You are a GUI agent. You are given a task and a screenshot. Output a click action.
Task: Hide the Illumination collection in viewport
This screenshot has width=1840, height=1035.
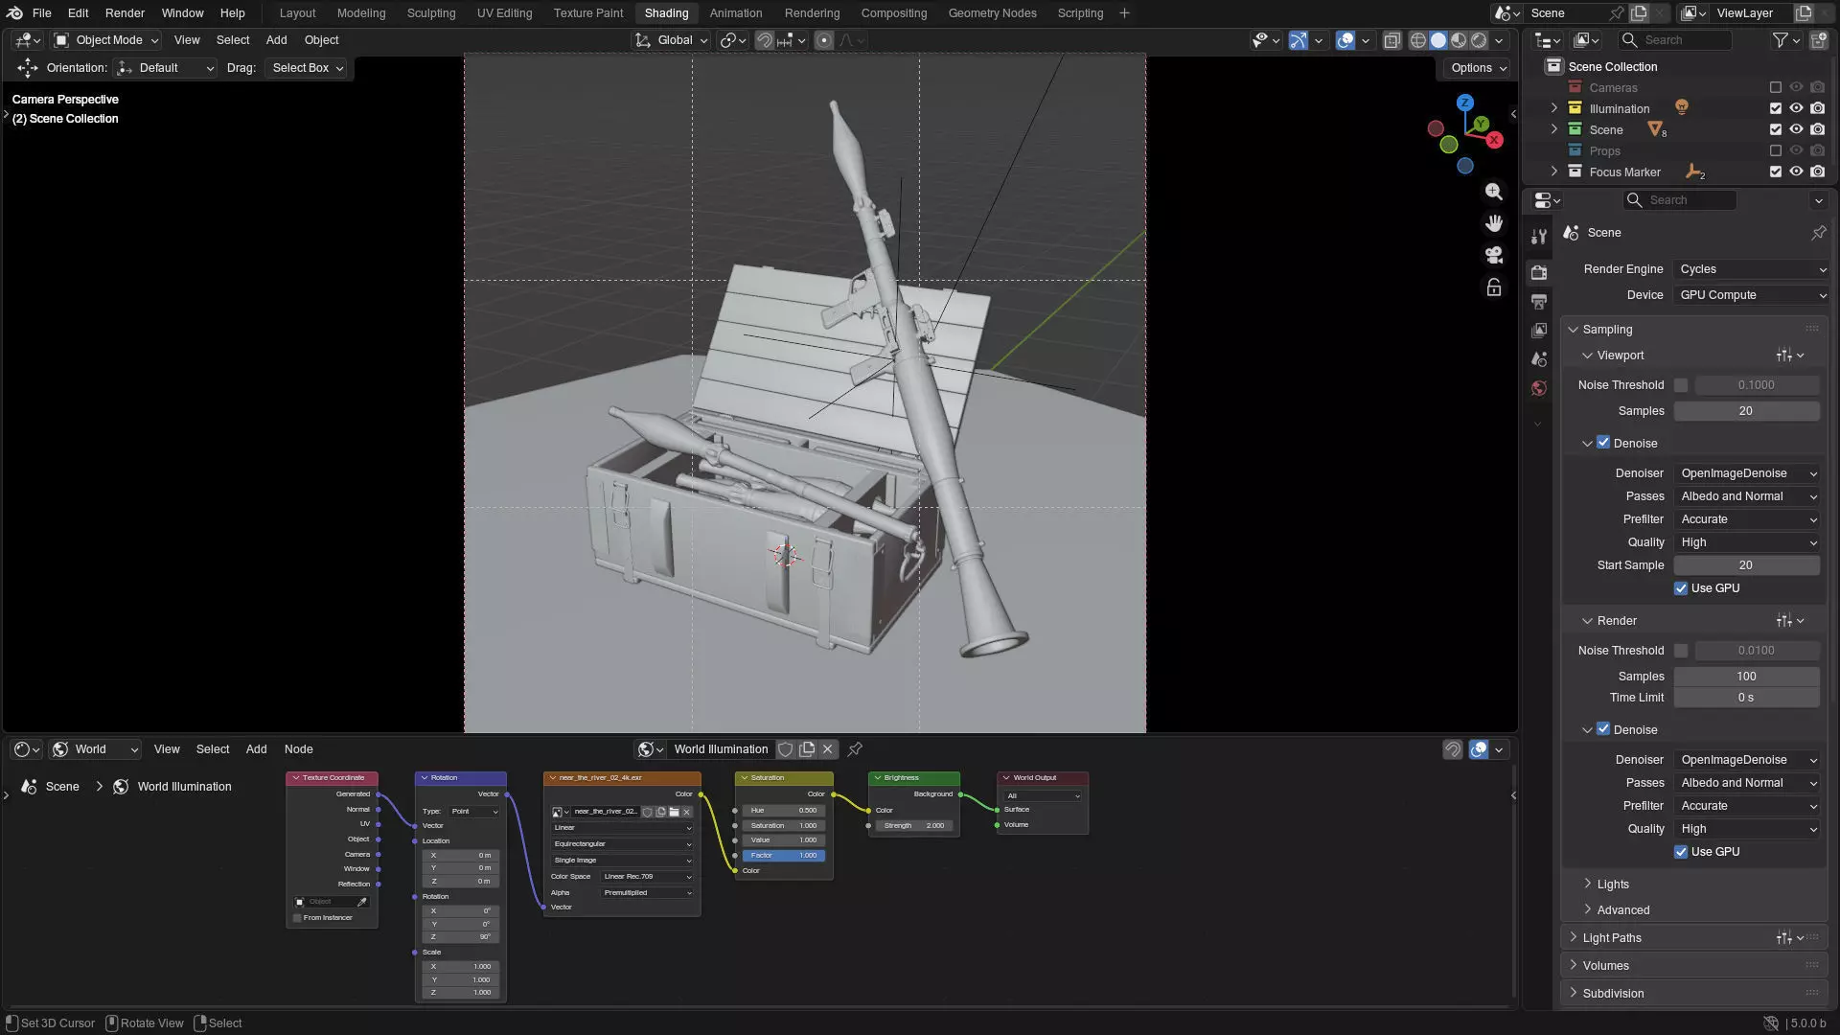coord(1797,108)
